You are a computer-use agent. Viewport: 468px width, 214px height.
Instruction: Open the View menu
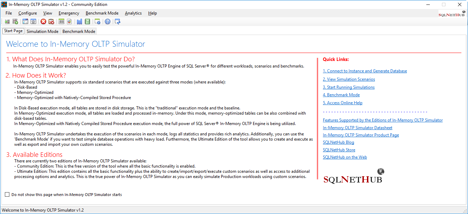[48, 13]
